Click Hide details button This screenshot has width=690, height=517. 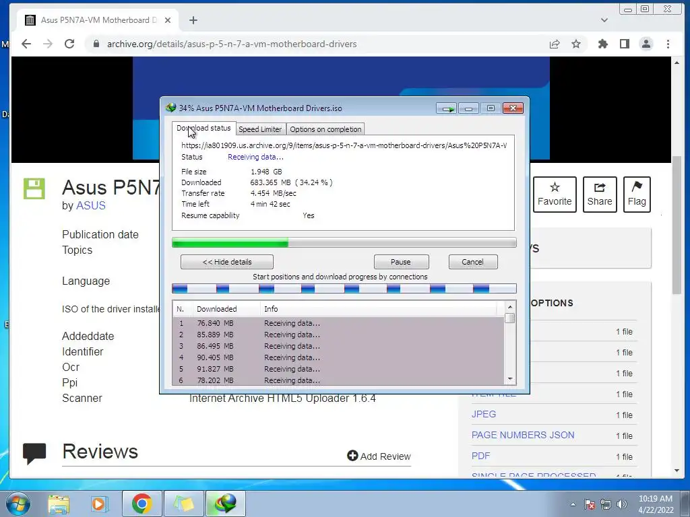pos(227,262)
